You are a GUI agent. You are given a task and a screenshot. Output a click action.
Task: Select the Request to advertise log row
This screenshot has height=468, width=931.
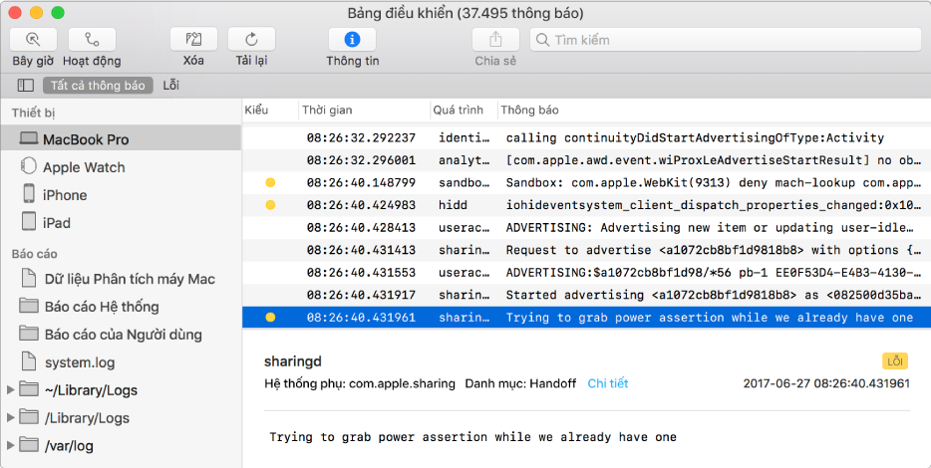tap(586, 250)
